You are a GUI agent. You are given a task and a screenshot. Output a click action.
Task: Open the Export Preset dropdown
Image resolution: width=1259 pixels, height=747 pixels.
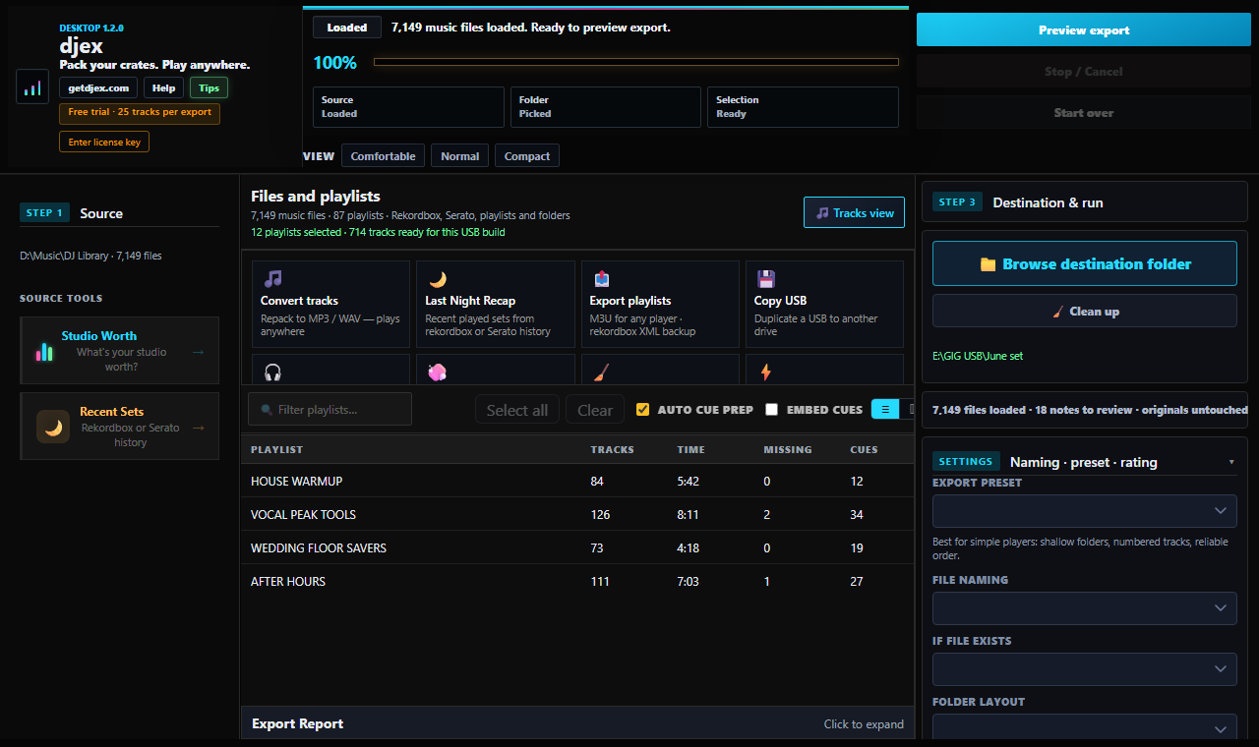tap(1085, 511)
